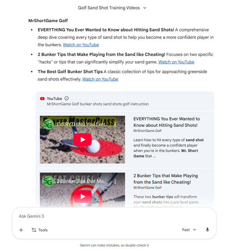Click the Ask Gemini 3 input field

[114, 216]
